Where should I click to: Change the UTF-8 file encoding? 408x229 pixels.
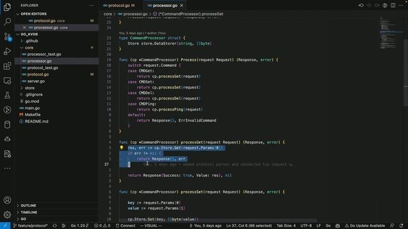pyautogui.click(x=306, y=226)
